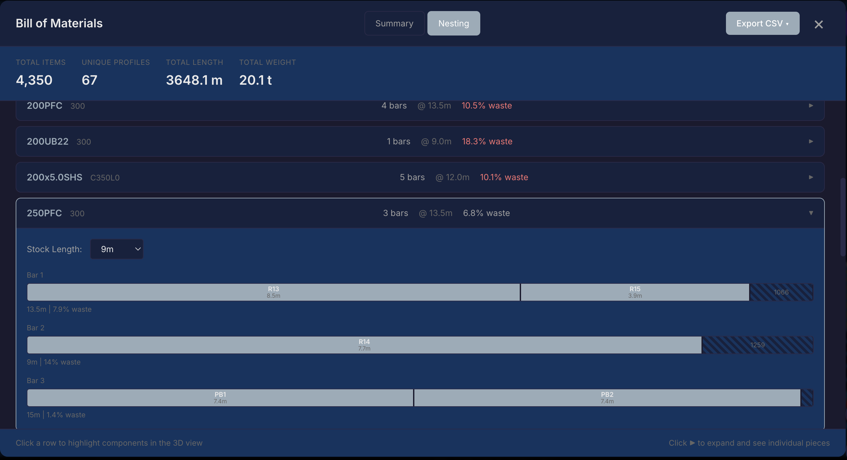Screen dimensions: 847x460
Task: Select piece R14 in Bar 2
Action: (x=364, y=345)
